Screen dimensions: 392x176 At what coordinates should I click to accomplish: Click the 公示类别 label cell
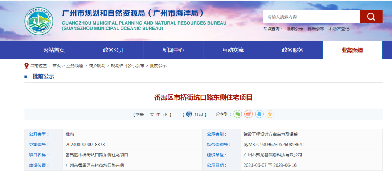tap(221, 134)
